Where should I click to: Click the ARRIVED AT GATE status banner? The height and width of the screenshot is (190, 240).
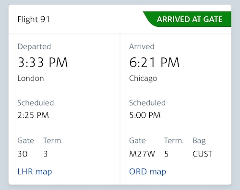coord(187,19)
